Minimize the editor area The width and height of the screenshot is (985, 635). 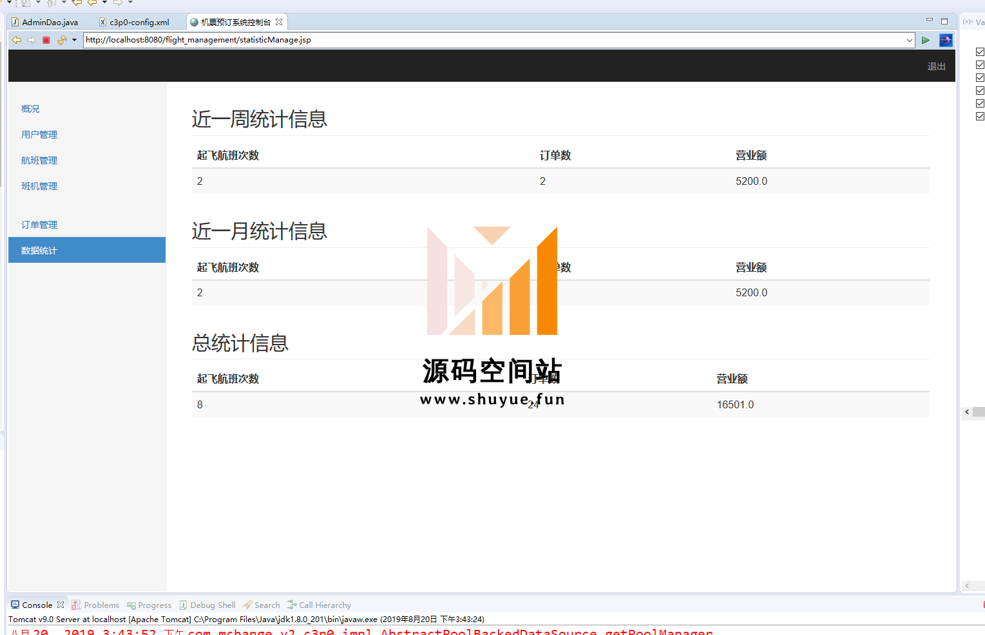click(x=930, y=21)
